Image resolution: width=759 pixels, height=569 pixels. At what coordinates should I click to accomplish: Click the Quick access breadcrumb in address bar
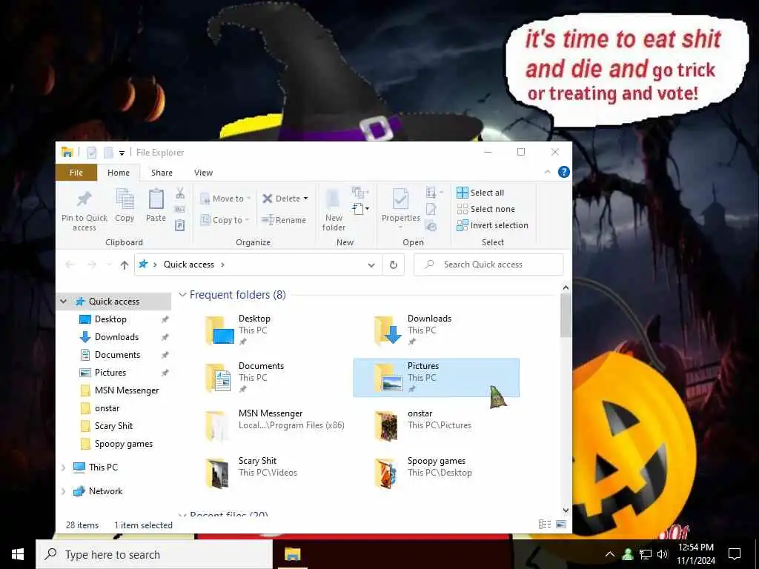[189, 264]
